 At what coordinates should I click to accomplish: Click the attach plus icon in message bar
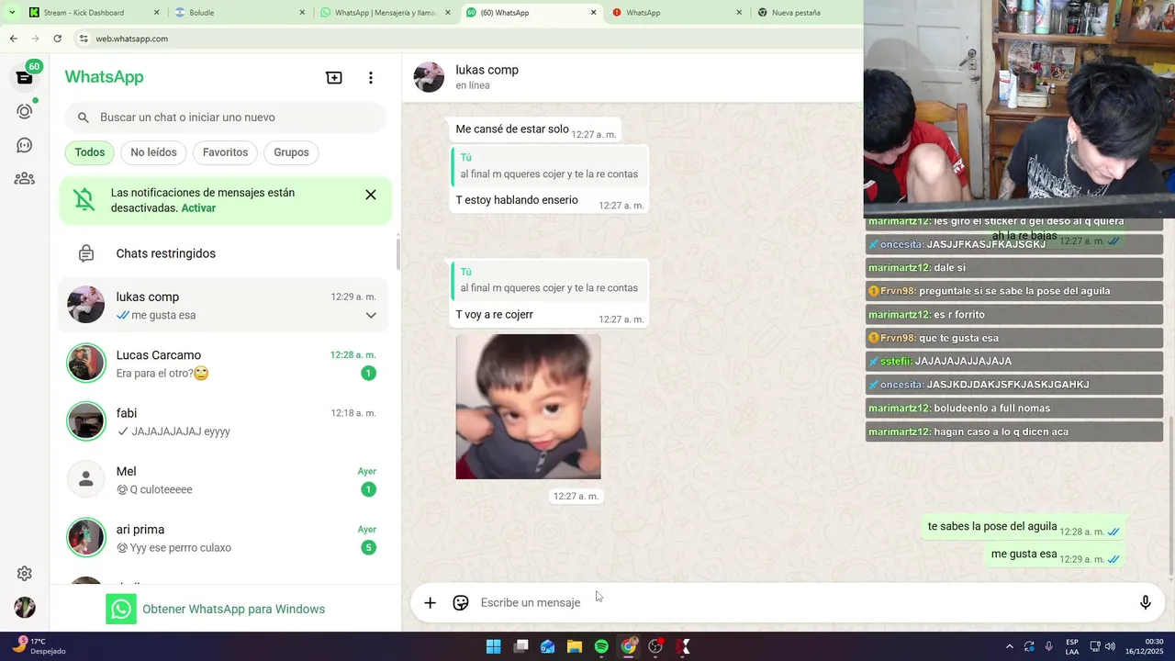[430, 603]
